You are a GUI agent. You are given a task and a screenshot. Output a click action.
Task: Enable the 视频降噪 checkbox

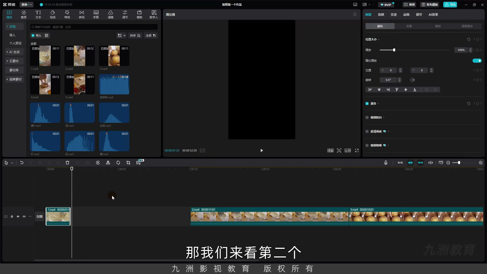pyautogui.click(x=367, y=145)
